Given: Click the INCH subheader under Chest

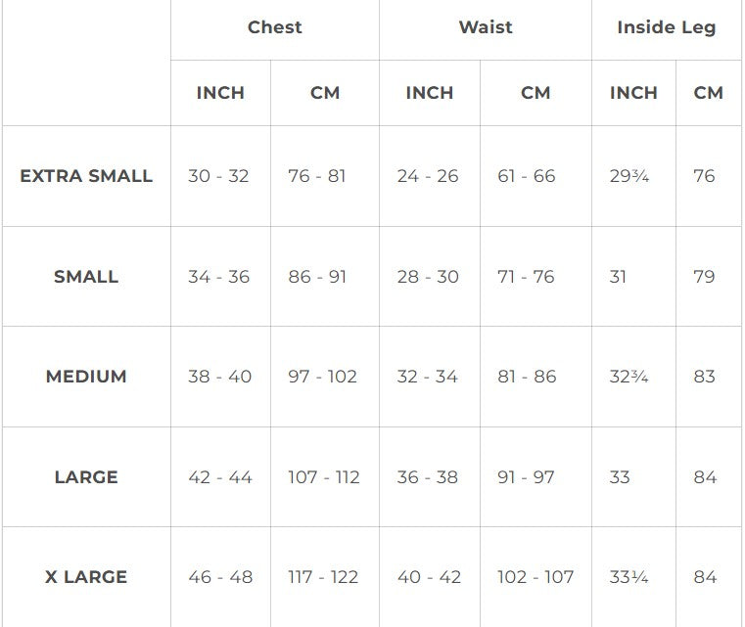Looking at the screenshot, I should (220, 93).
